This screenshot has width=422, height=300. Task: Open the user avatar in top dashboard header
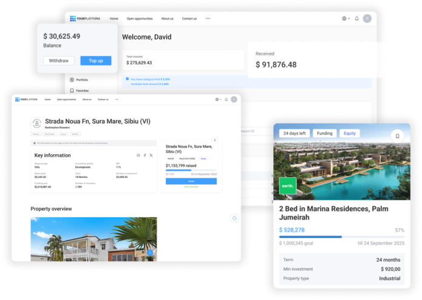367,19
